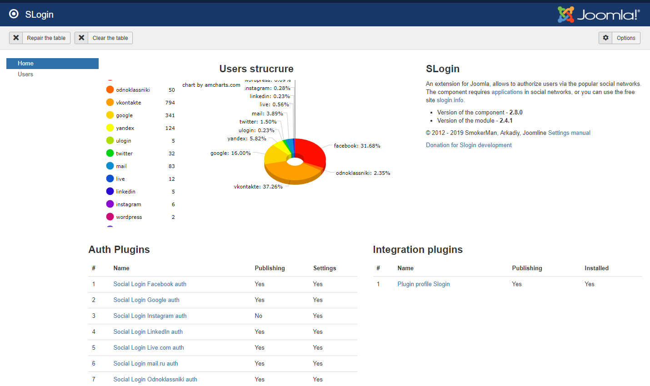Screen dimensions: 650x386
Task: Click the Options button
Action: click(626, 38)
